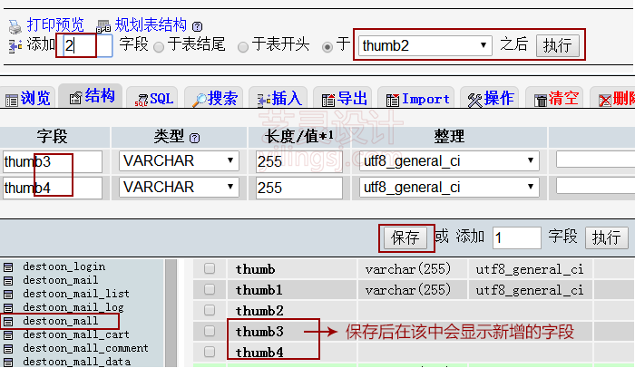Switch to the 结构 tab
Viewport: 635px width, 368px height.
click(91, 96)
